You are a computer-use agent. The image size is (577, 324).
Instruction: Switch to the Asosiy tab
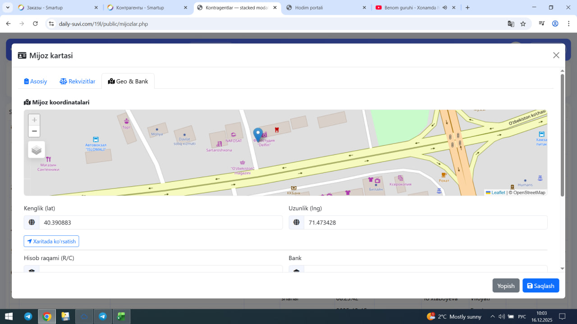(36, 81)
